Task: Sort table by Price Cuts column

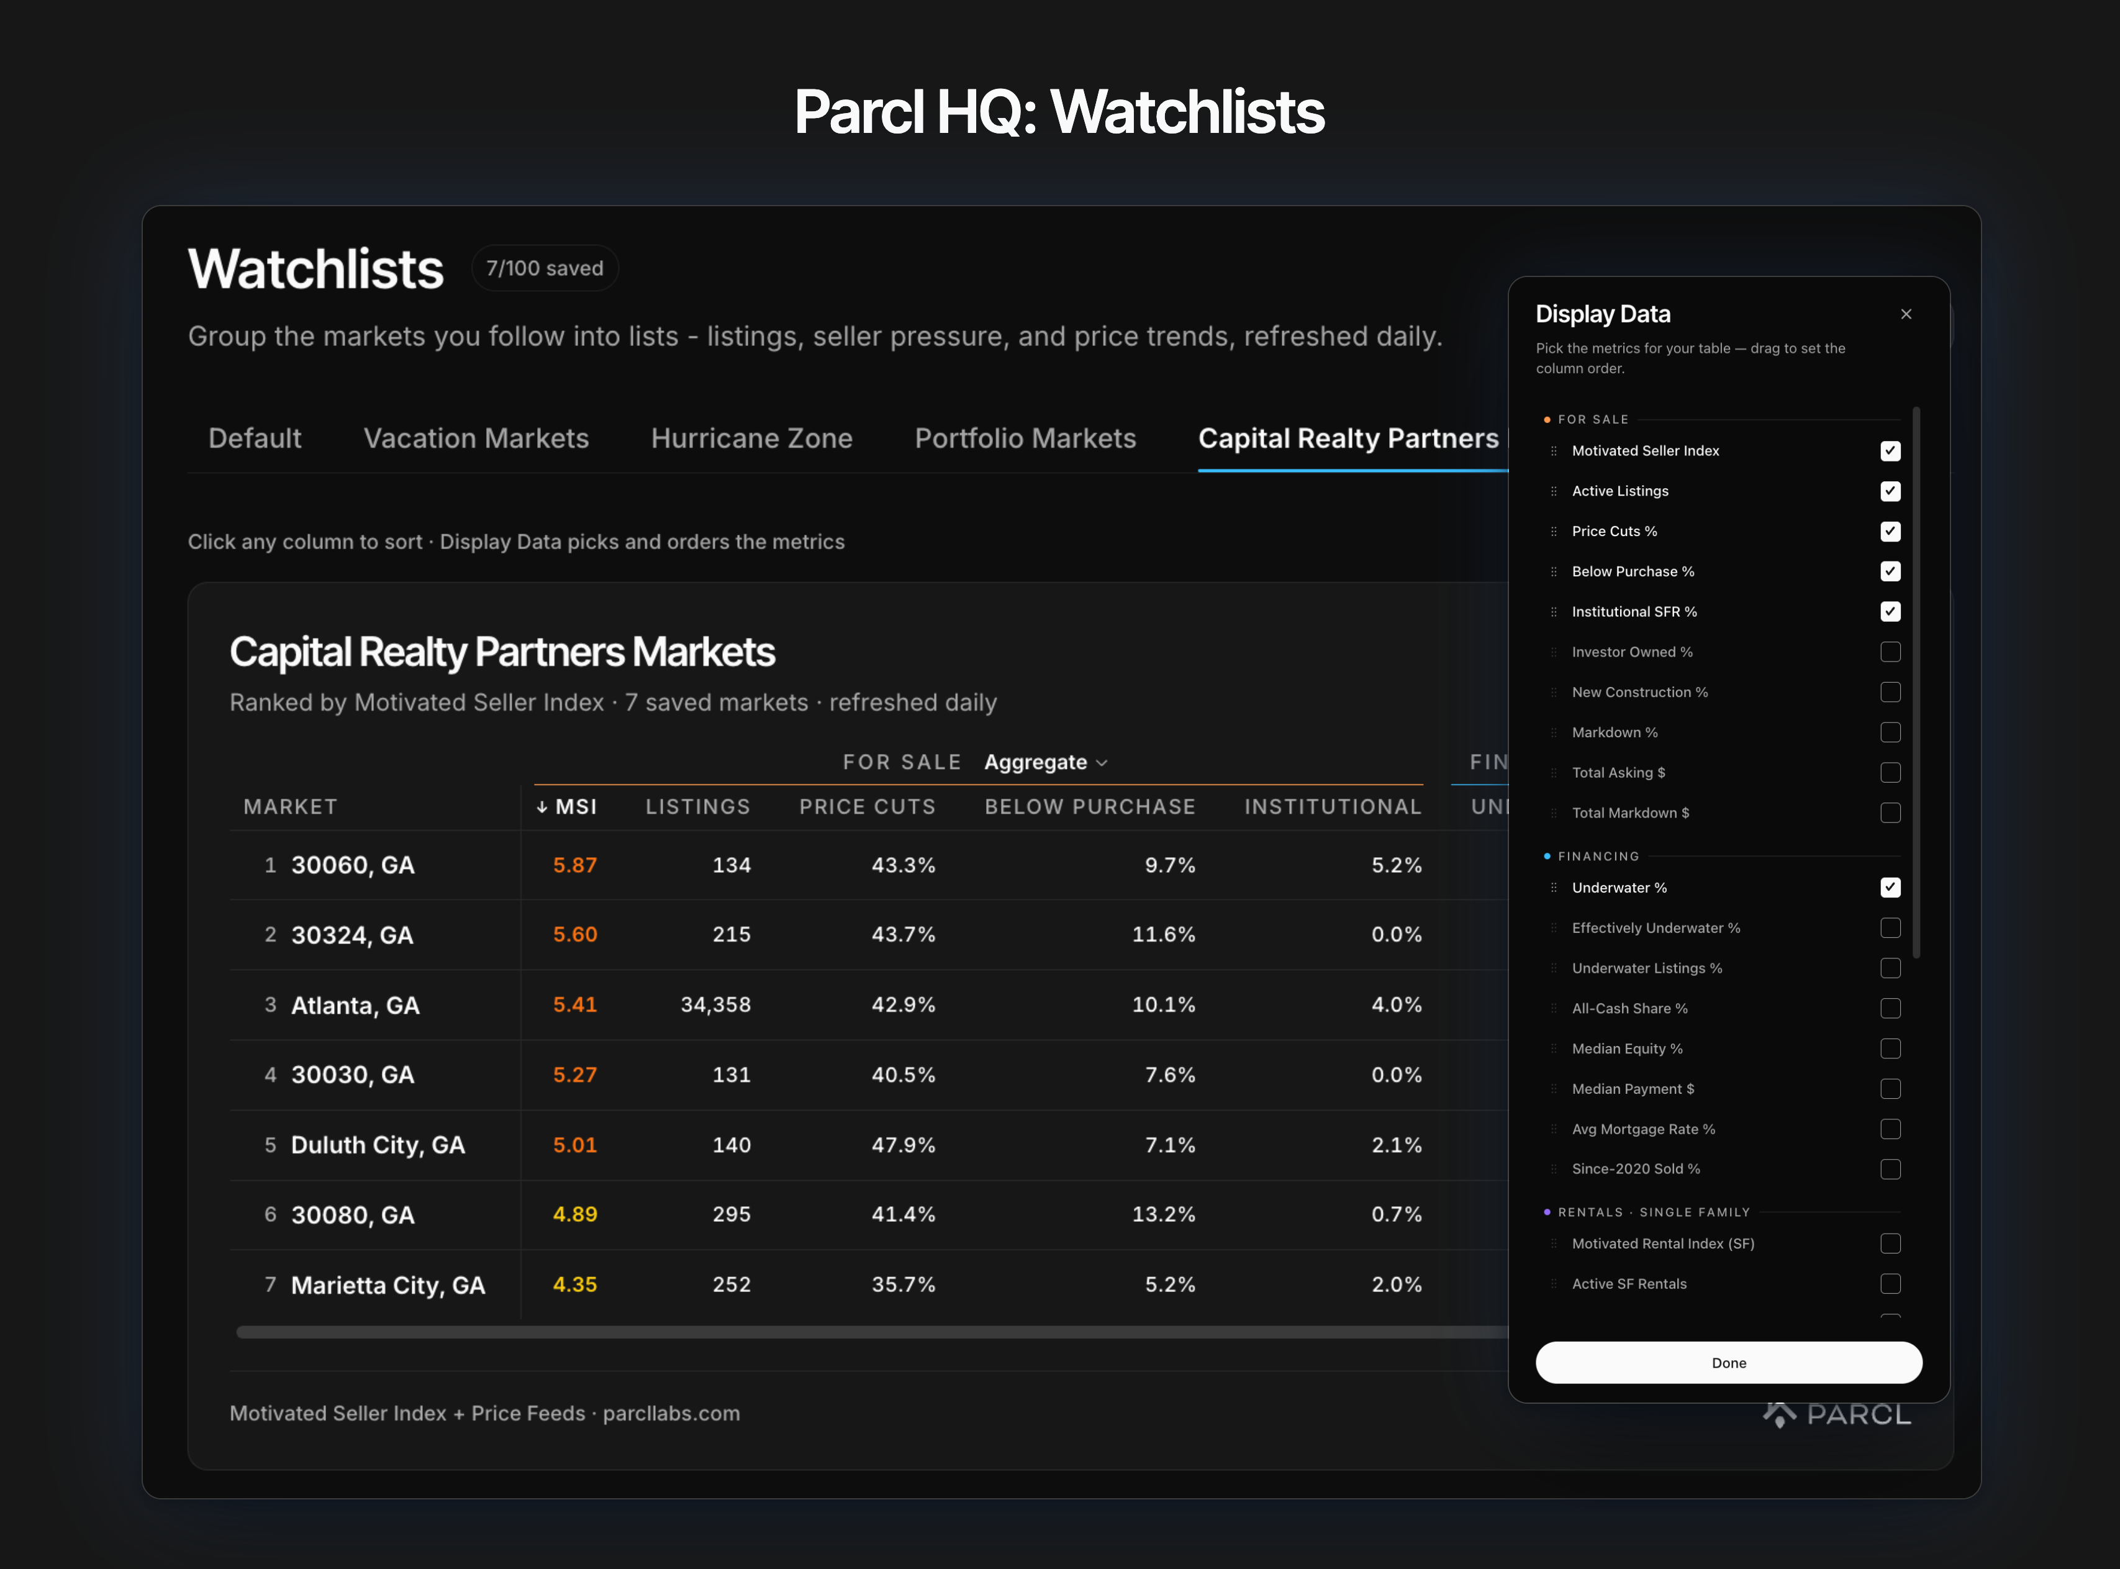Action: [x=867, y=807]
